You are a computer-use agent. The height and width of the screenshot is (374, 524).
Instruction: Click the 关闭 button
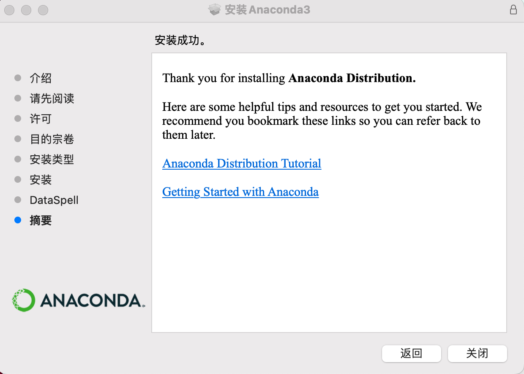[x=477, y=354]
